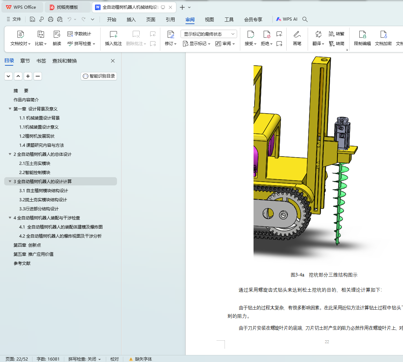Collapse the 4 全自动植树机器人装配与干涉检查 node
The height and width of the screenshot is (362, 403).
point(10,218)
